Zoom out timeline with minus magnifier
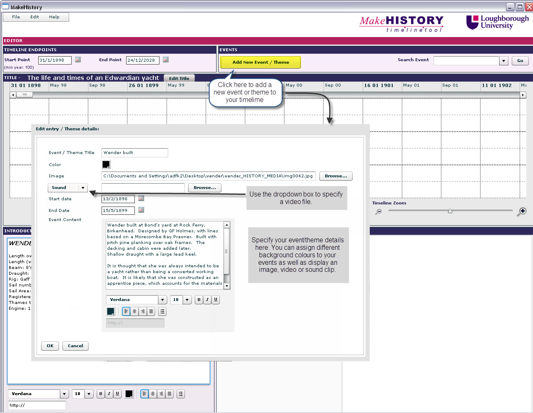This screenshot has width=533, height=413. 379,212
